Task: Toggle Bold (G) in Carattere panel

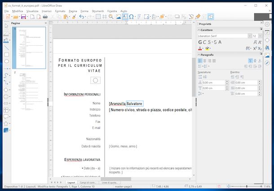Action: pos(200,42)
